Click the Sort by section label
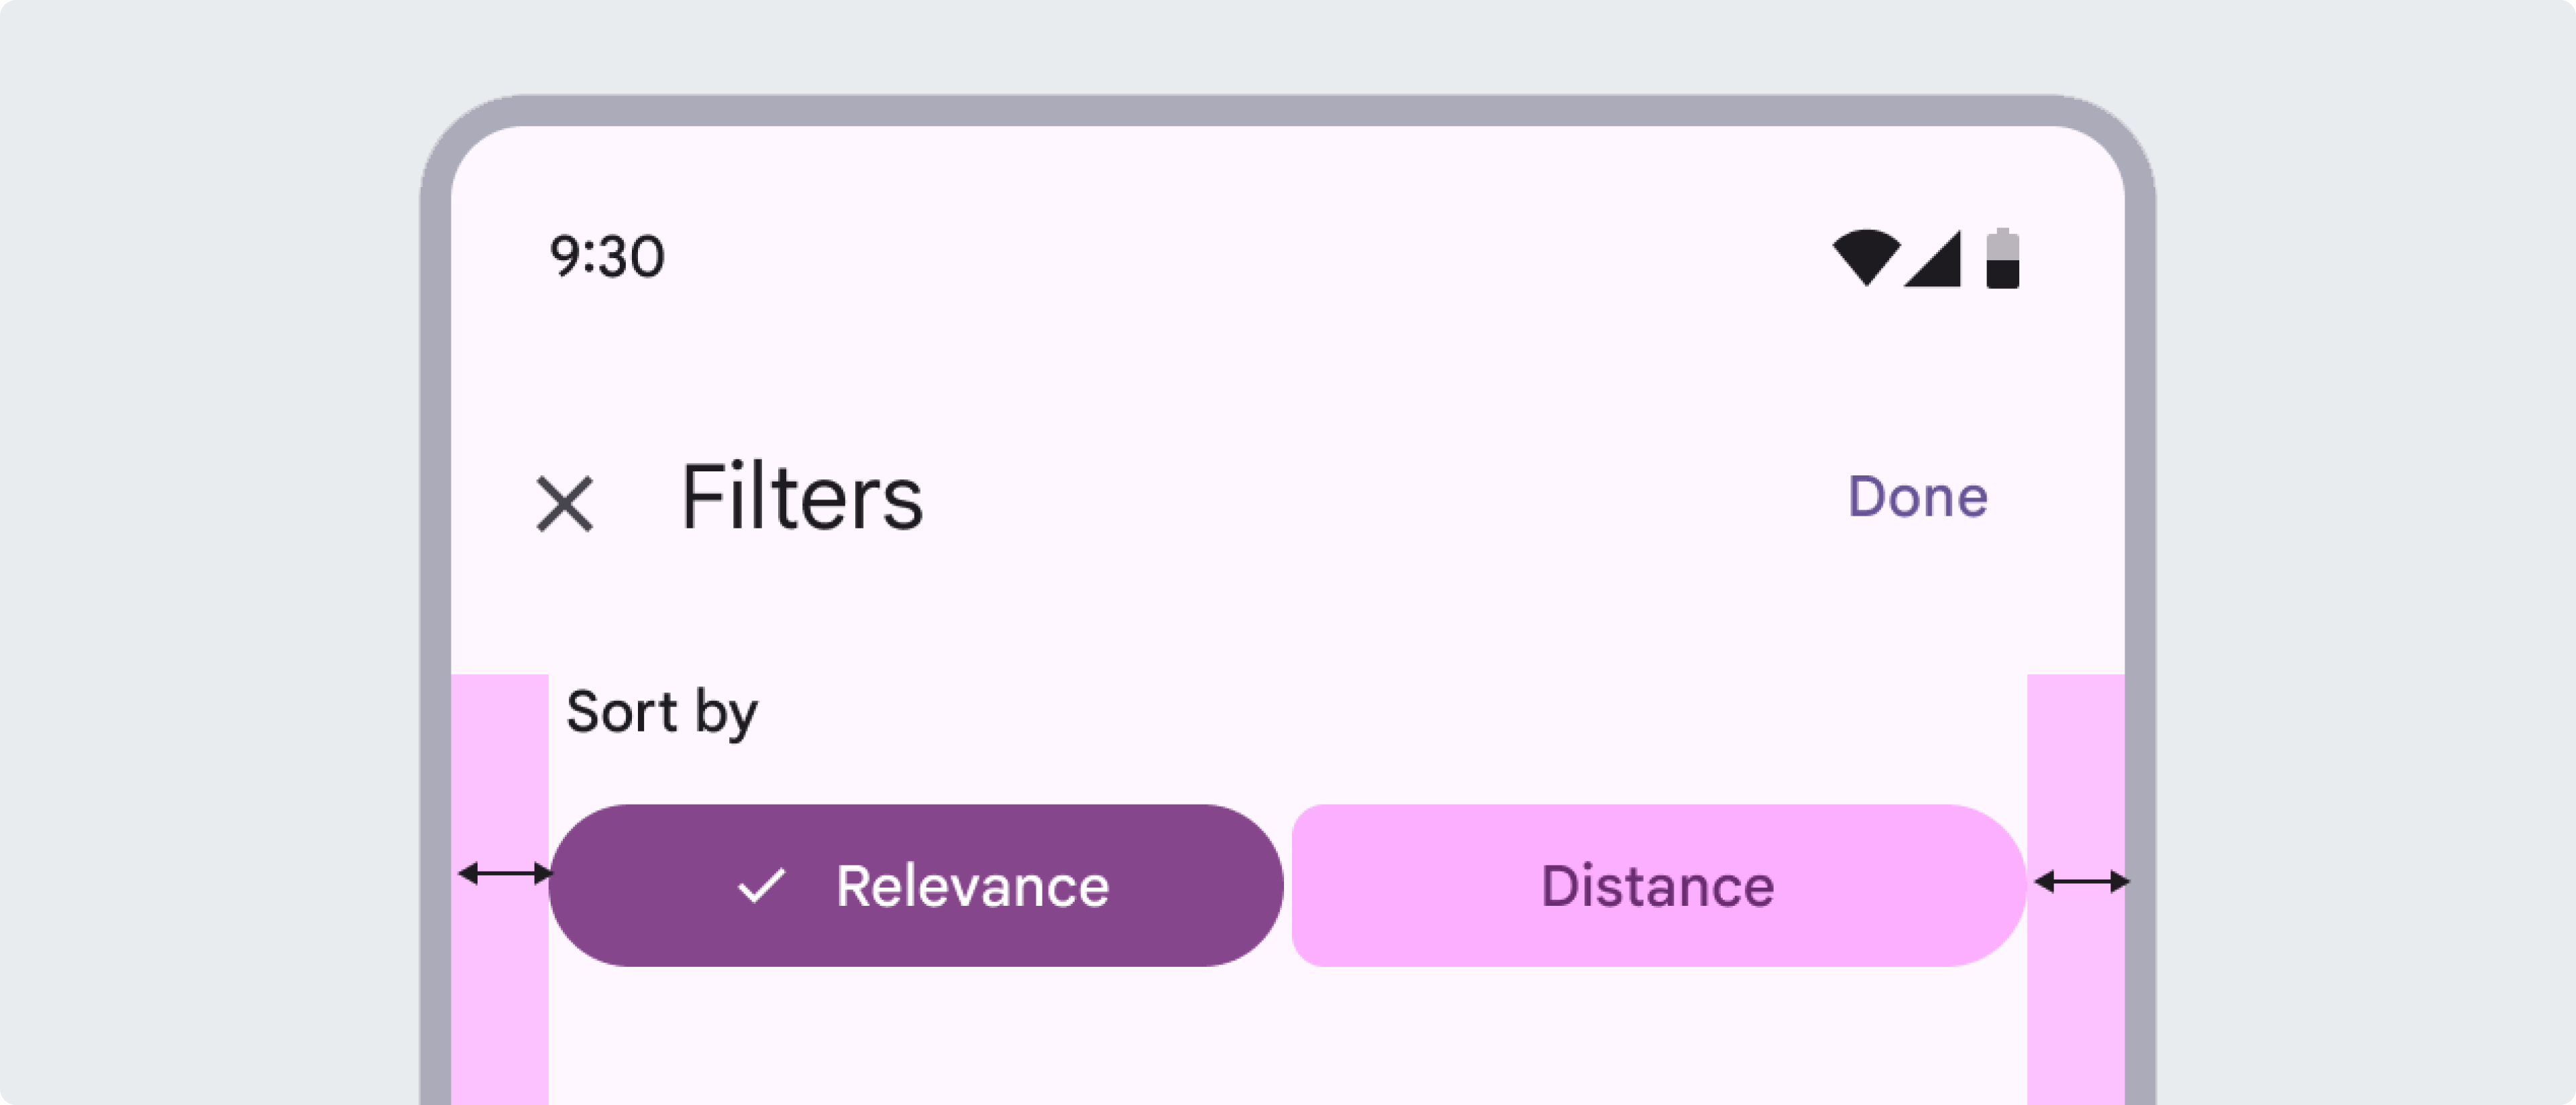This screenshot has width=2576, height=1105. [x=662, y=712]
